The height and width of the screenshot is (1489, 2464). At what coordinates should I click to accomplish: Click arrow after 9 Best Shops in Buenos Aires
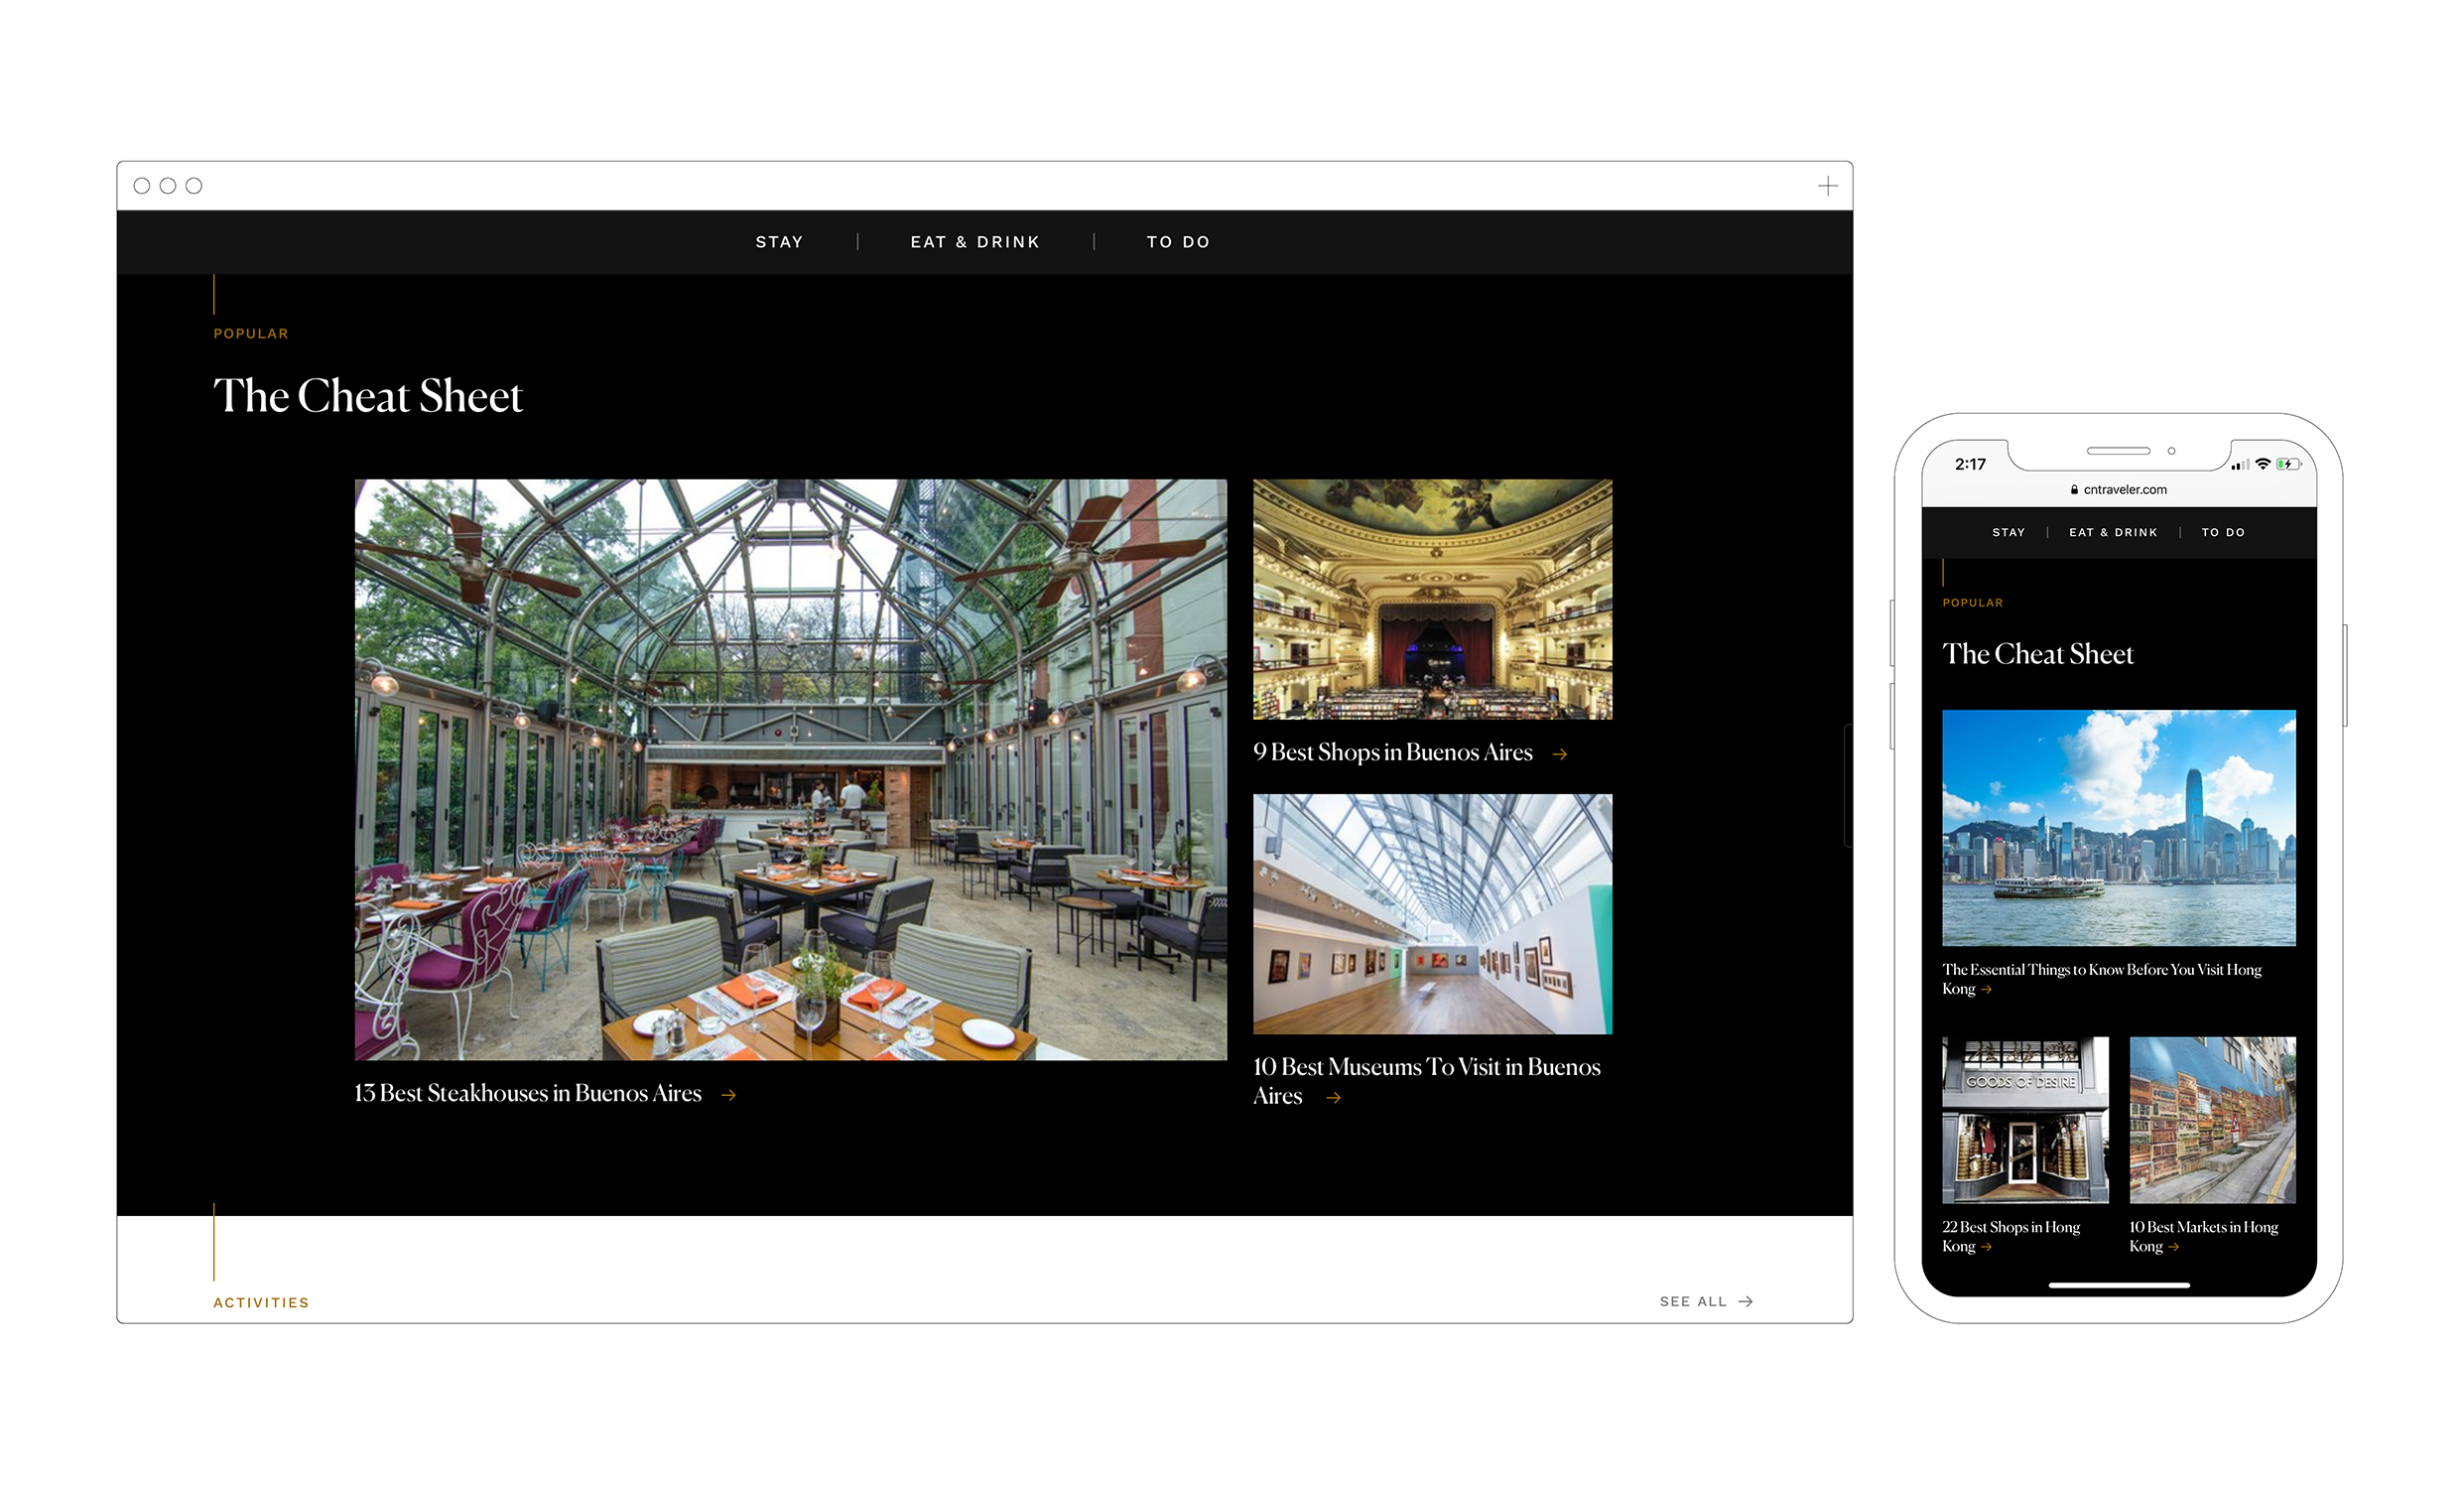click(x=1559, y=754)
